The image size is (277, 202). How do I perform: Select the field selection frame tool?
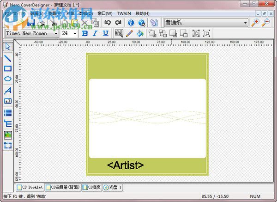[8, 145]
